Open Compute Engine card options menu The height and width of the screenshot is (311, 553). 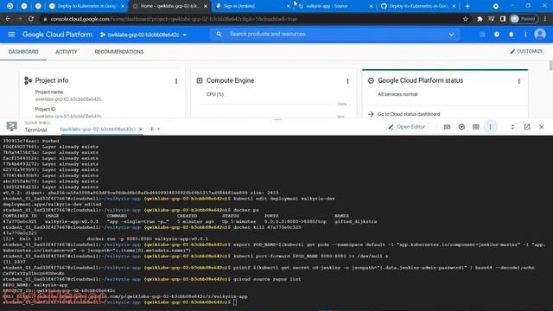point(347,81)
